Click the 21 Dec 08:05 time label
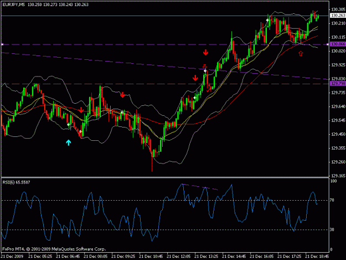346x260 pixels. tap(96, 257)
